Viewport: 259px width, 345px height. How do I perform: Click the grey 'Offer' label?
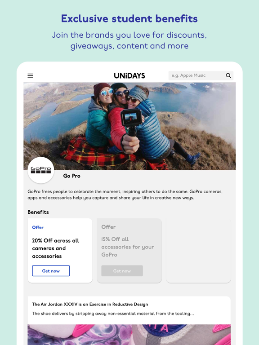pyautogui.click(x=108, y=227)
